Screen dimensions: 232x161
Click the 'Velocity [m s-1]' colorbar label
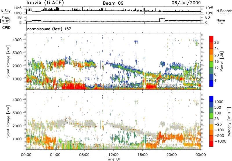229,121
